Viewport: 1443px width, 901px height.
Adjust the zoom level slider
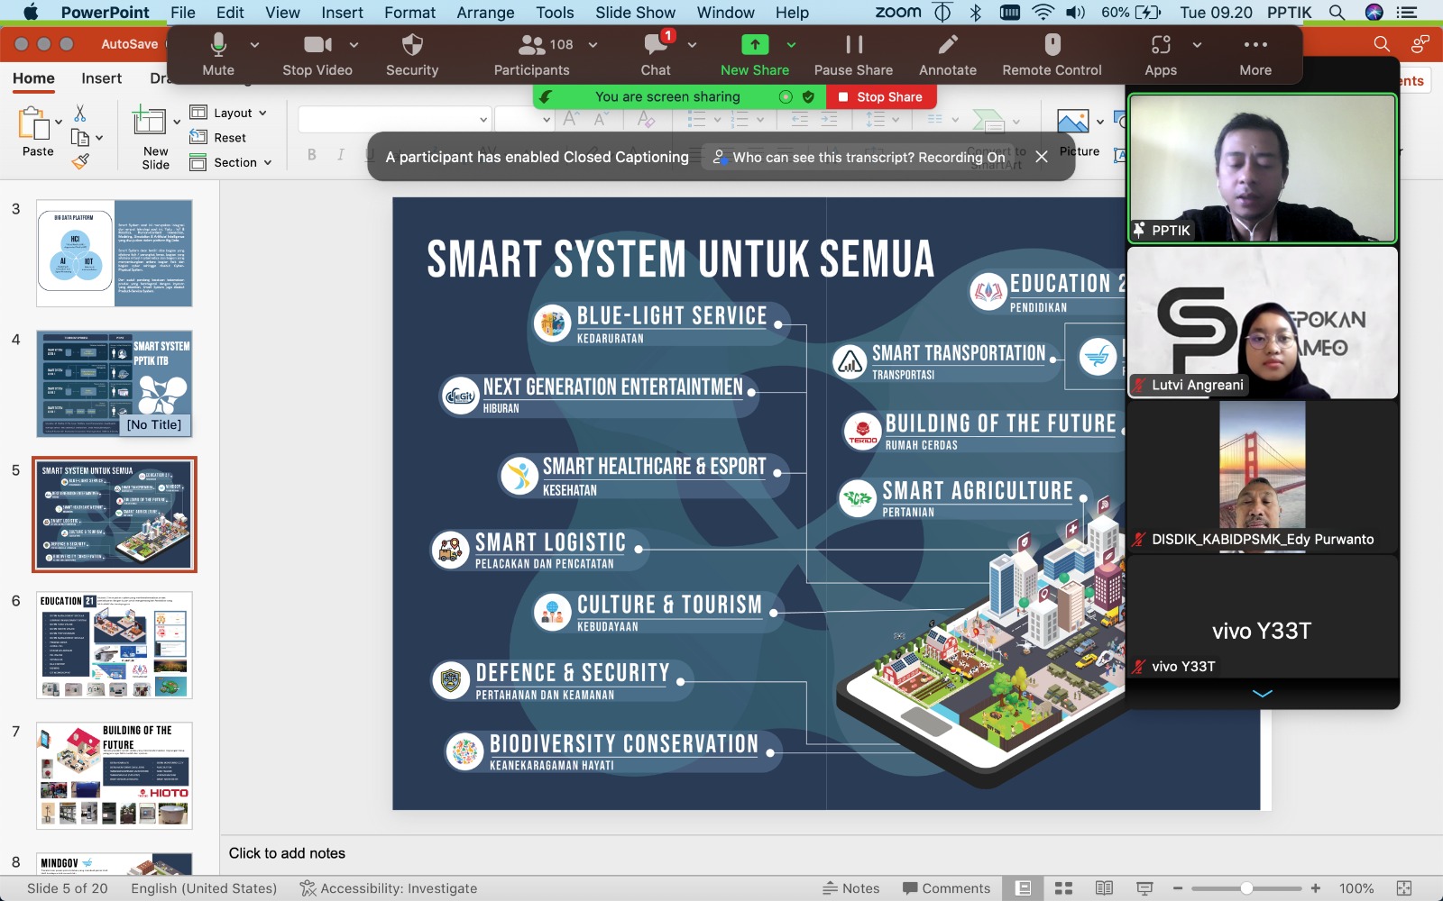(1246, 888)
